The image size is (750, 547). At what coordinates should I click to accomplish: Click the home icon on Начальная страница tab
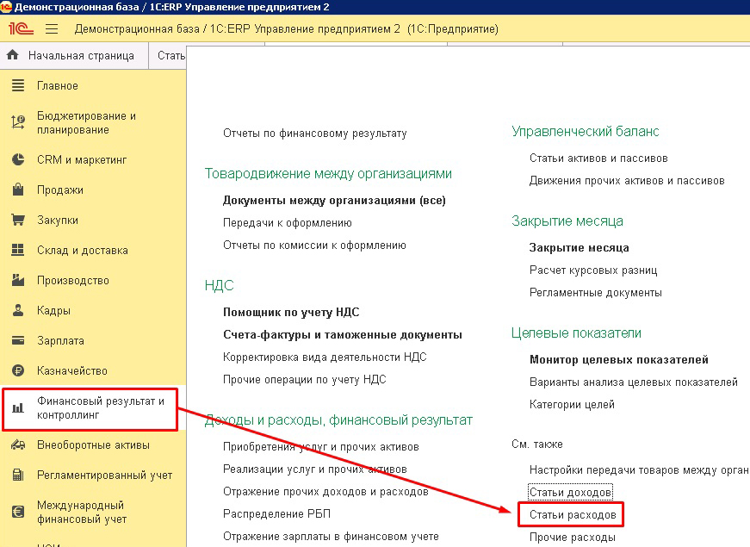point(13,56)
